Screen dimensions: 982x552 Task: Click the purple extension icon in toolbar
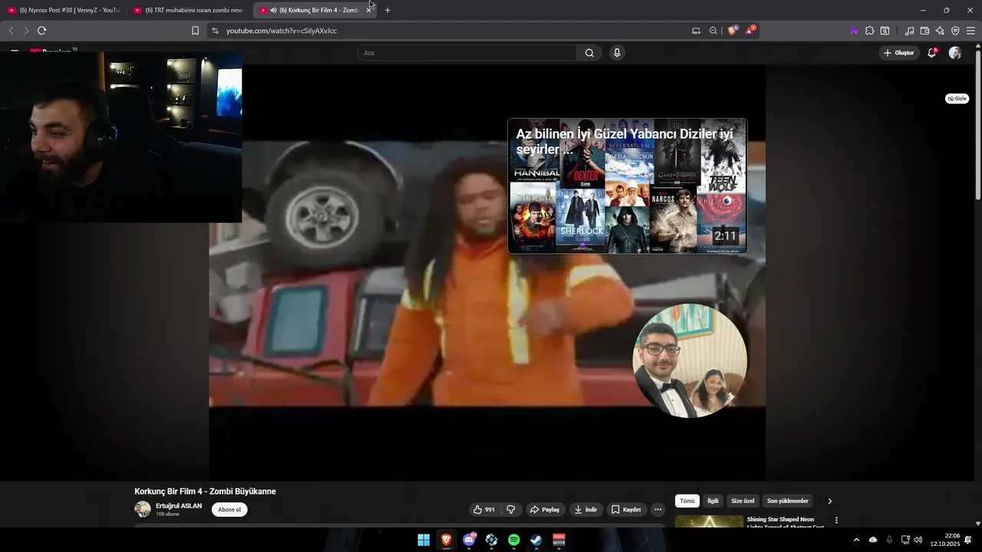pos(854,31)
